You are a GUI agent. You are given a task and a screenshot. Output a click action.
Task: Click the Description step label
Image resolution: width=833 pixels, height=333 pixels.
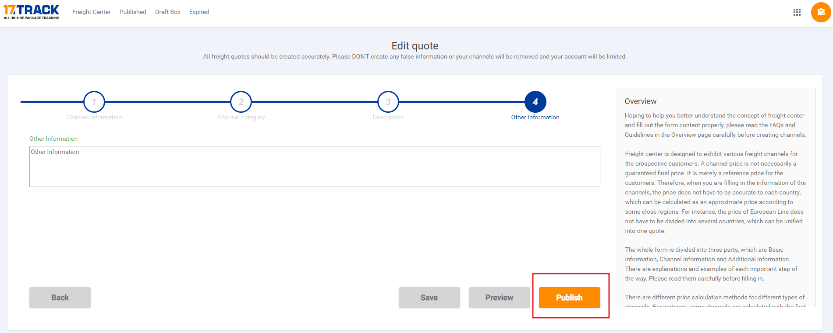[x=388, y=117]
